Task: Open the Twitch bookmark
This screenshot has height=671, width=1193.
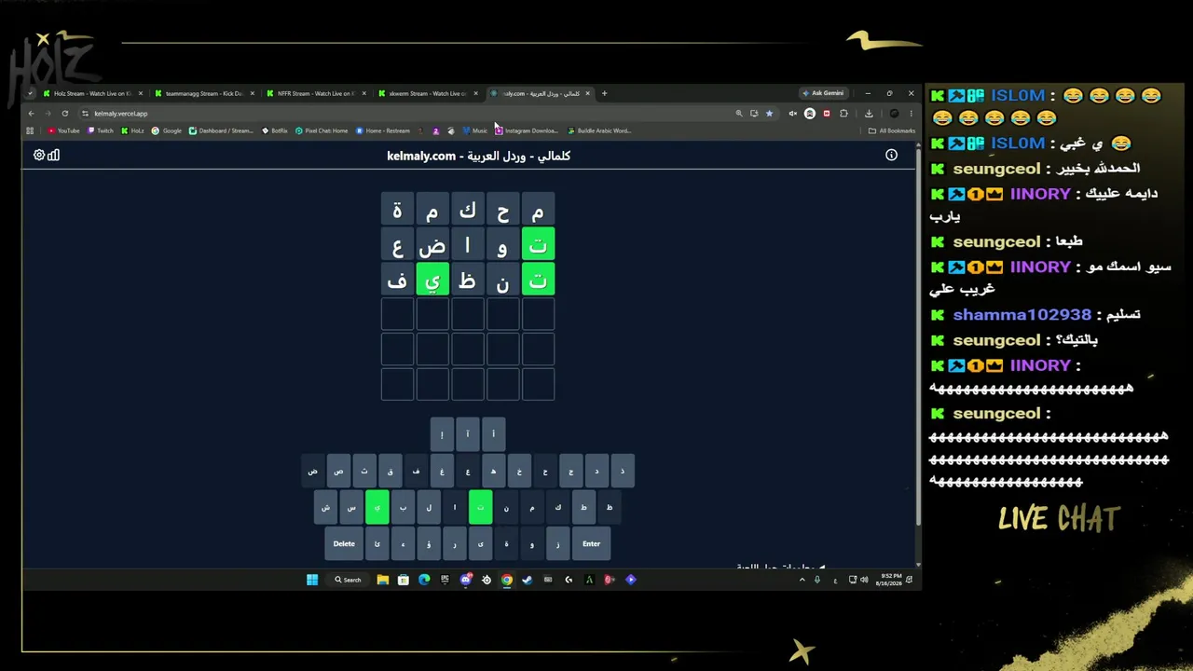Action: 101,130
